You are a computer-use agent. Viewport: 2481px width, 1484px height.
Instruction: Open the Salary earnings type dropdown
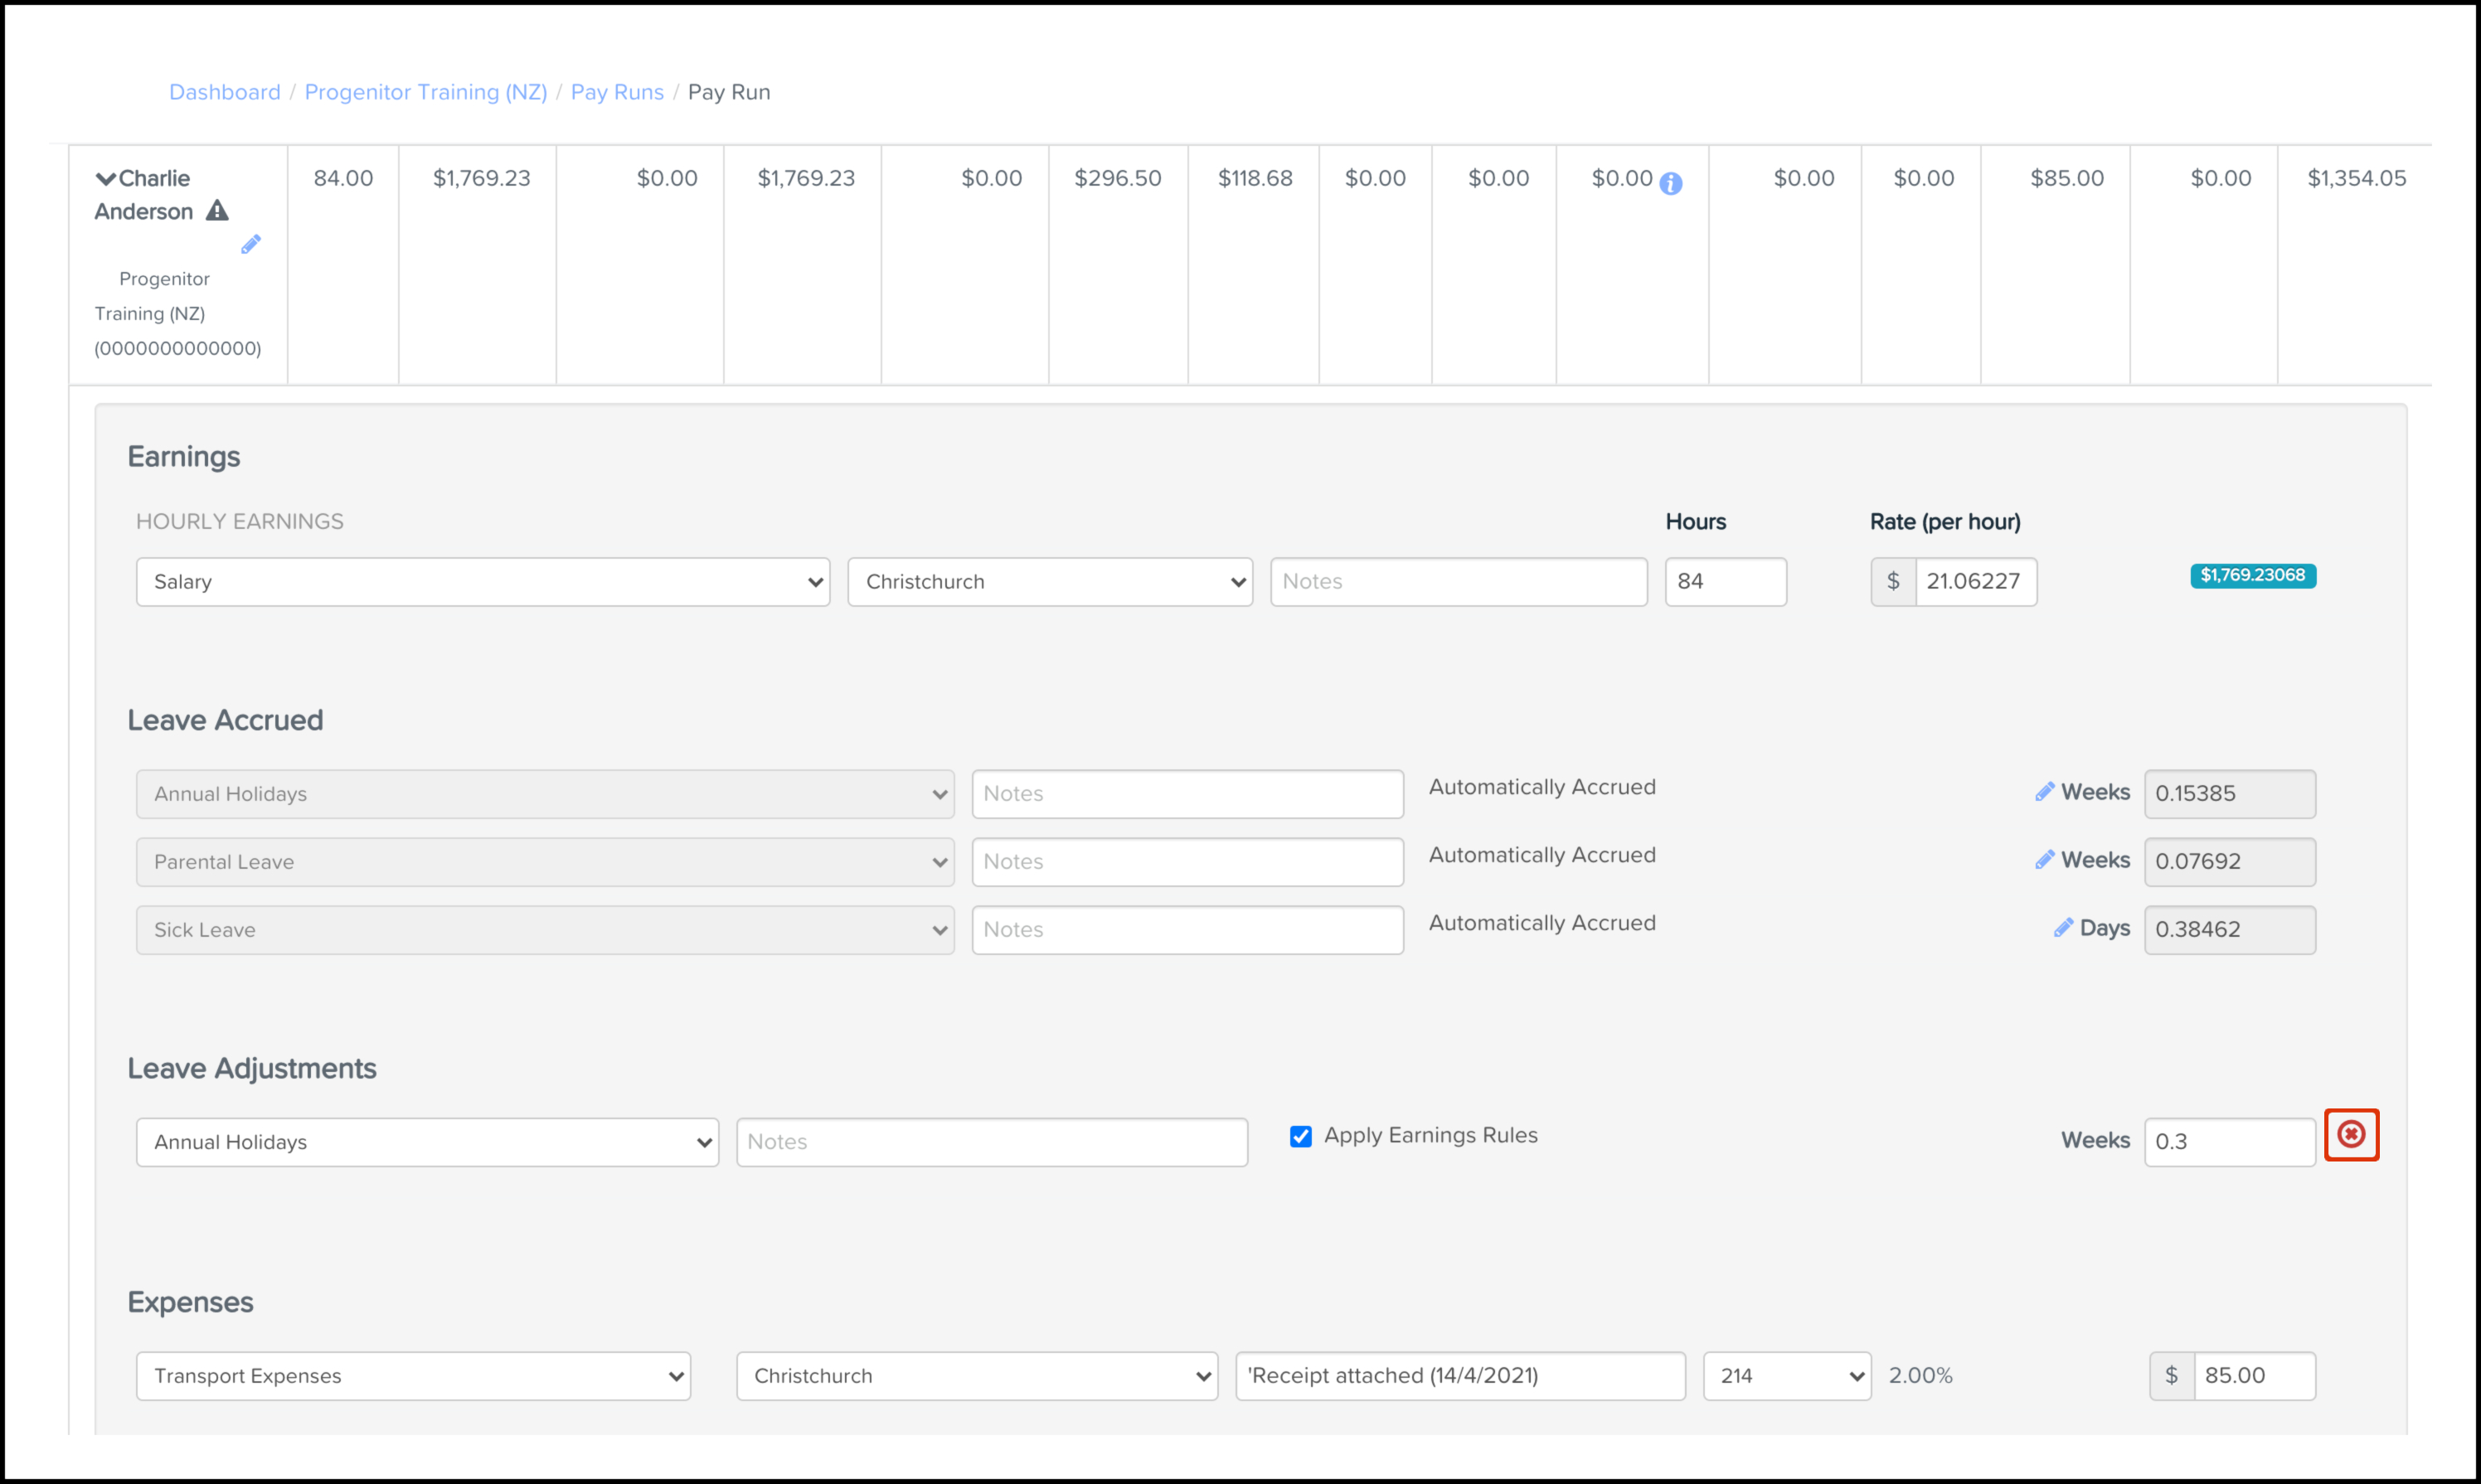tap(482, 582)
